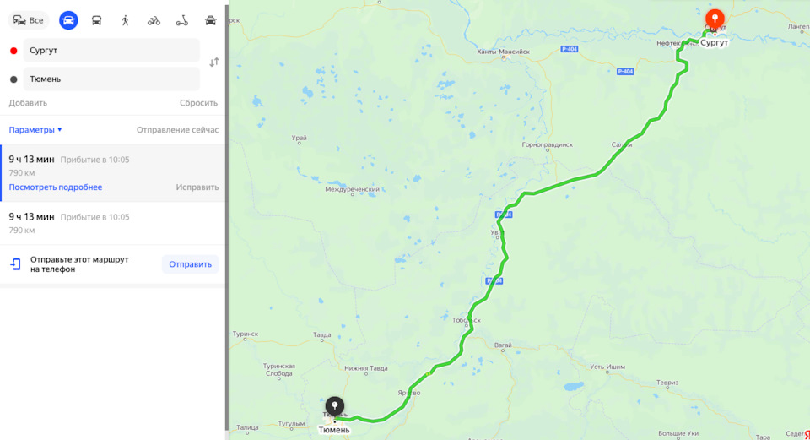Switch to public transport bus icon

pos(96,20)
